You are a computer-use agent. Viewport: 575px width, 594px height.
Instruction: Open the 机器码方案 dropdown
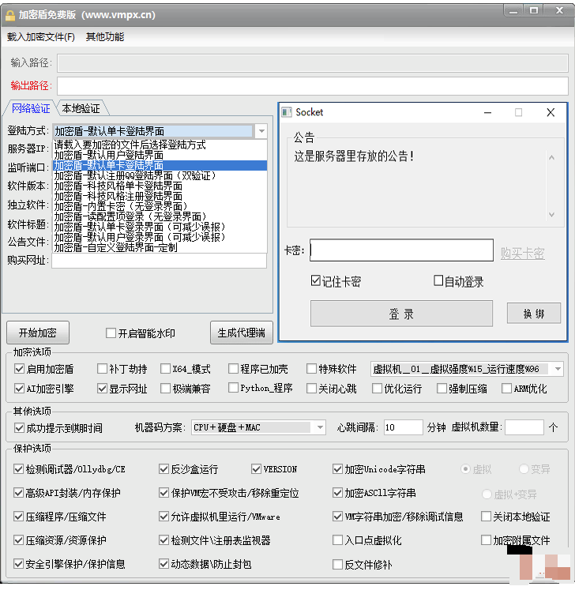pyautogui.click(x=319, y=427)
